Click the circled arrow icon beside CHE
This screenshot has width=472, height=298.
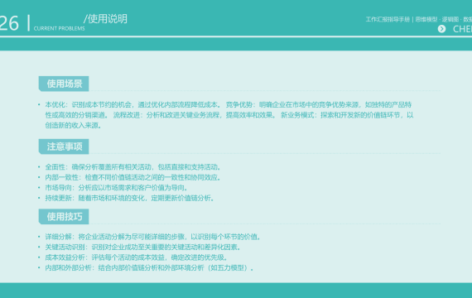441,29
